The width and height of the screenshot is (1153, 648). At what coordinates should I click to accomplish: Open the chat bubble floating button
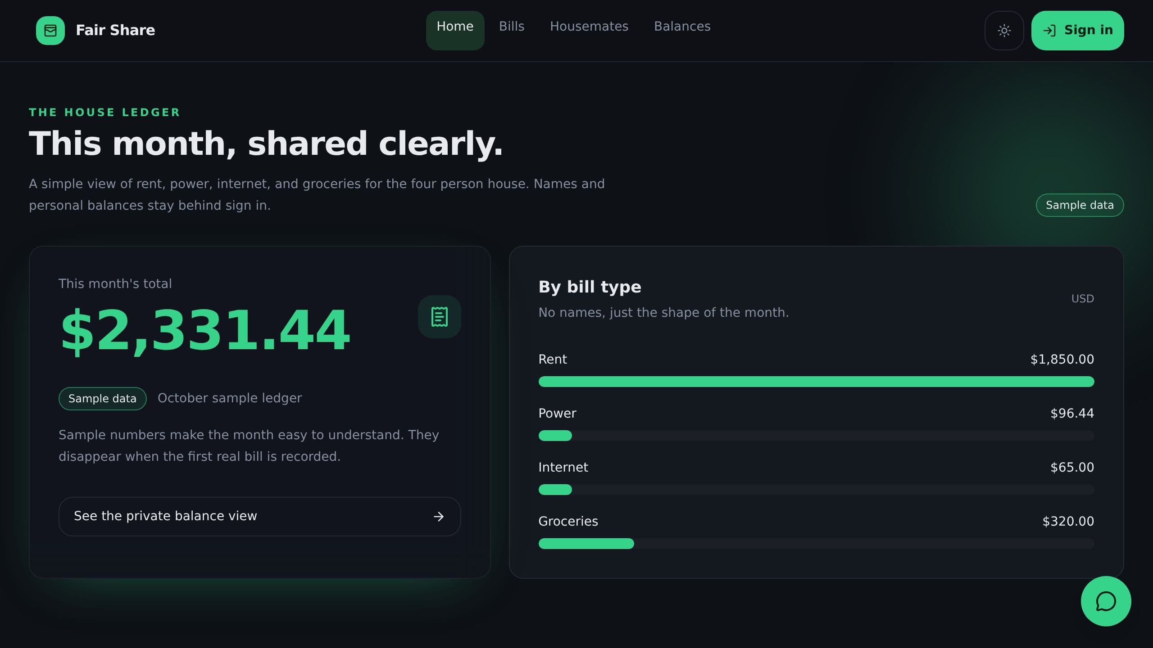click(1106, 601)
